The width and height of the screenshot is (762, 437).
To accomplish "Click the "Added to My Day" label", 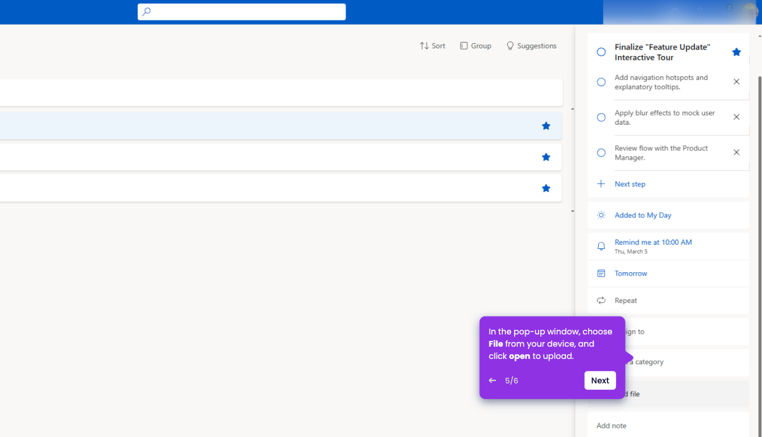I will point(643,215).
